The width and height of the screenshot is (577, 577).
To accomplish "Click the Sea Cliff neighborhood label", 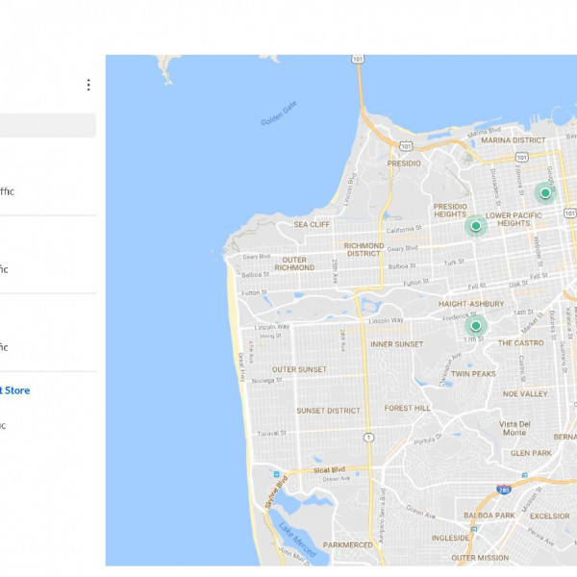I will click(x=312, y=224).
